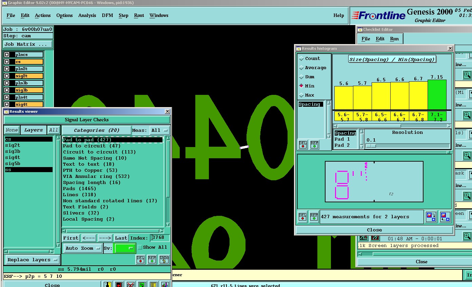Open the Rout menu
Image resolution: width=472 pixels, height=287 pixels.
139,16
